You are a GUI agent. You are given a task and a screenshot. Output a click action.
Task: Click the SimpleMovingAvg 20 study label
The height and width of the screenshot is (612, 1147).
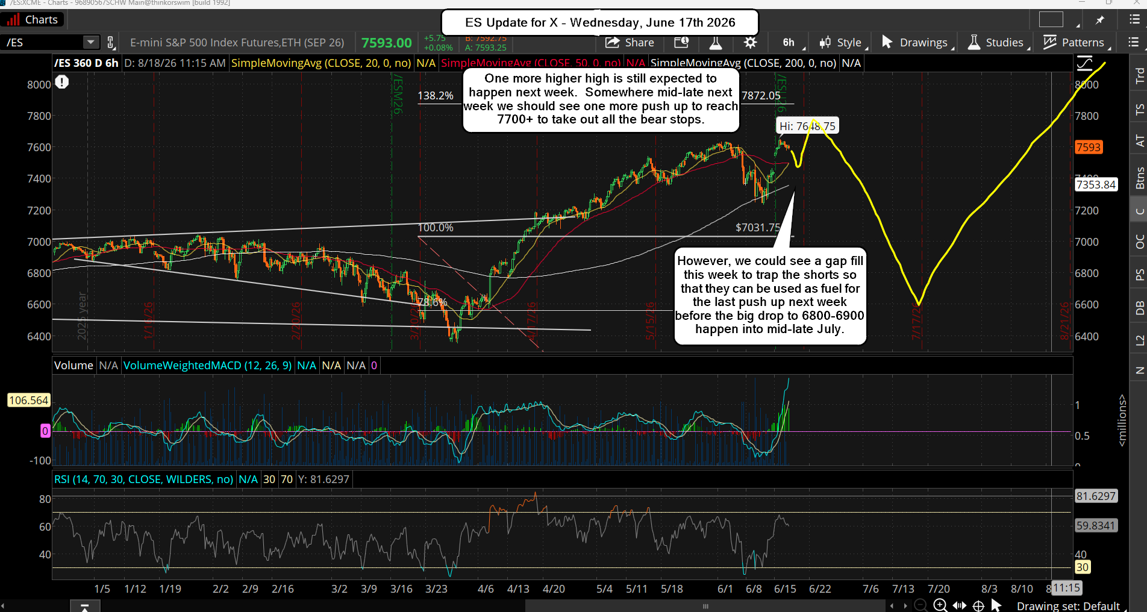321,63
